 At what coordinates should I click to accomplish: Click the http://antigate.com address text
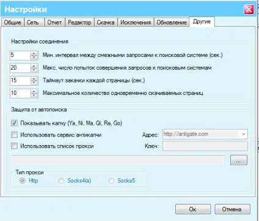pyautogui.click(x=186, y=134)
